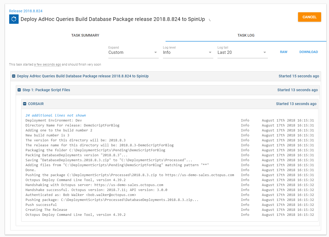The image size is (329, 237).
Task: Switch to the Task Summary tab
Action: [x=85, y=35]
